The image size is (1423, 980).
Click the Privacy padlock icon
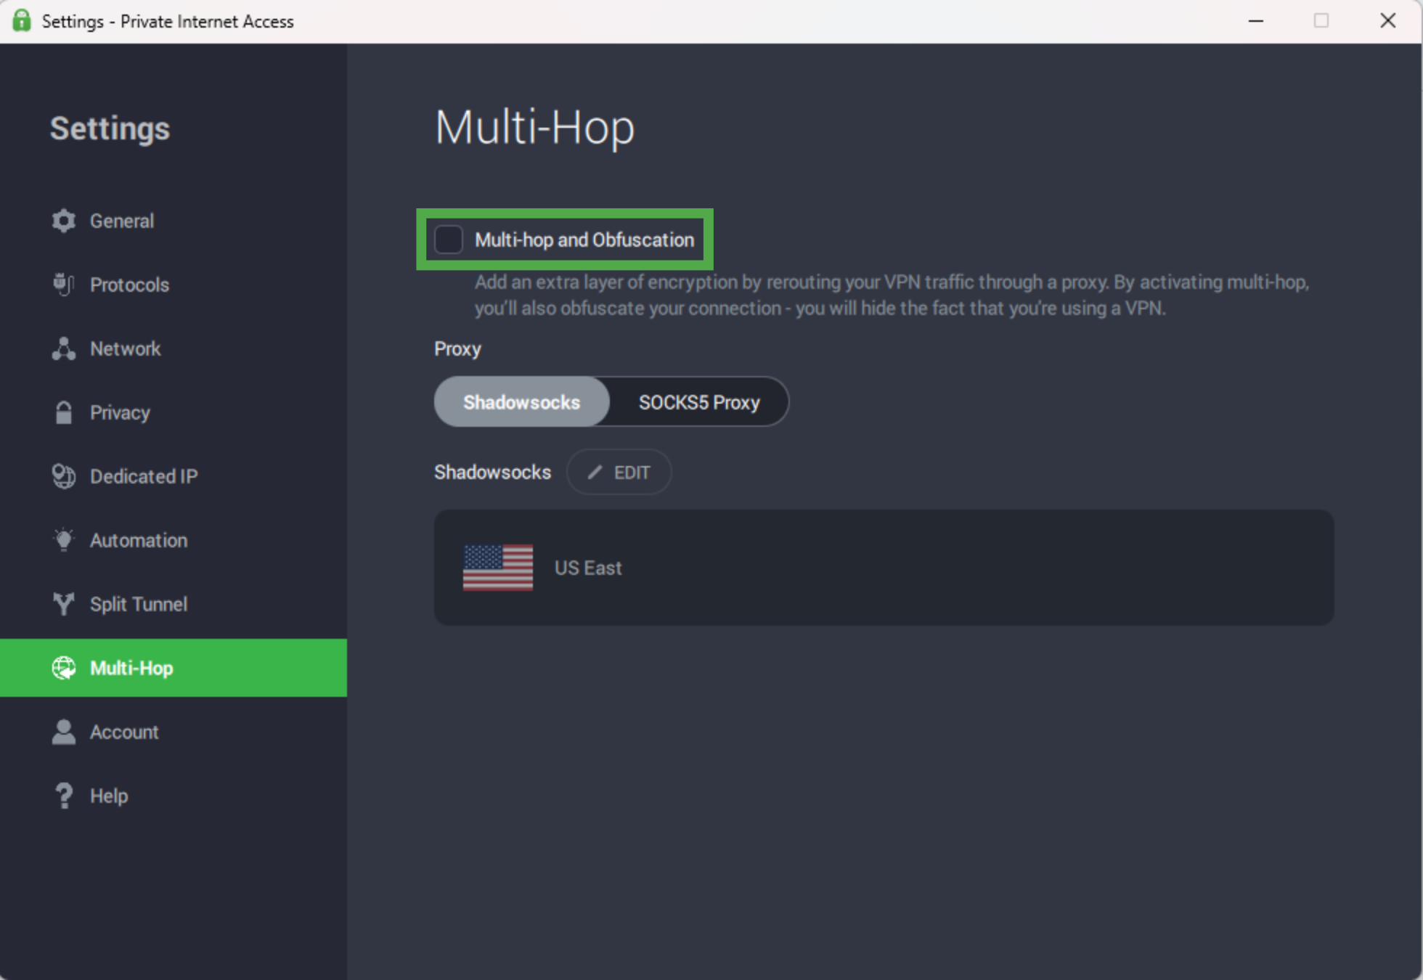64,412
